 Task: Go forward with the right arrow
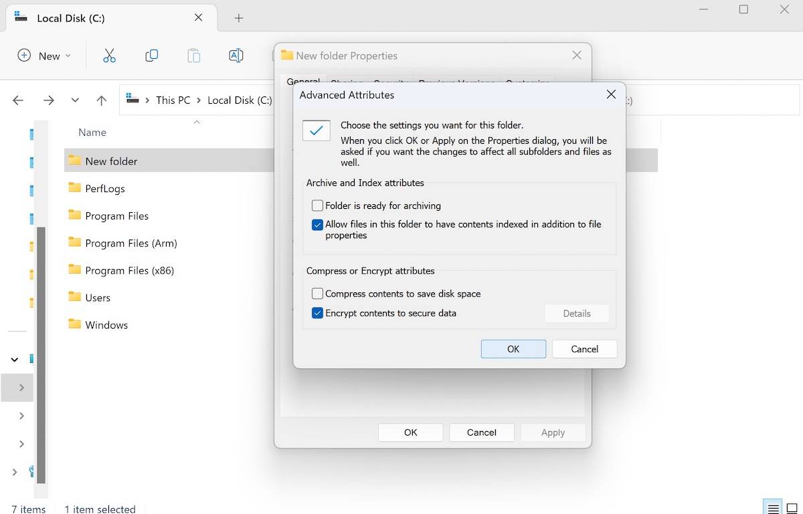coord(48,100)
